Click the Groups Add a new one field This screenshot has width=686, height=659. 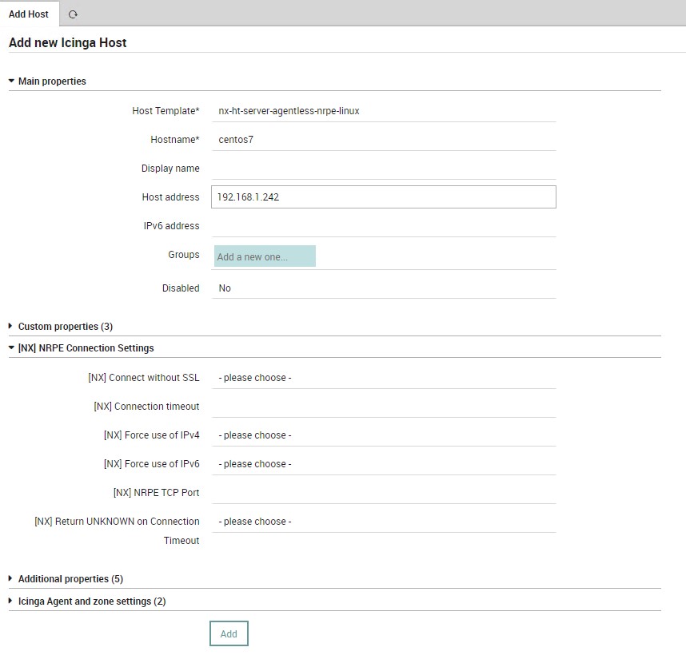coord(265,256)
